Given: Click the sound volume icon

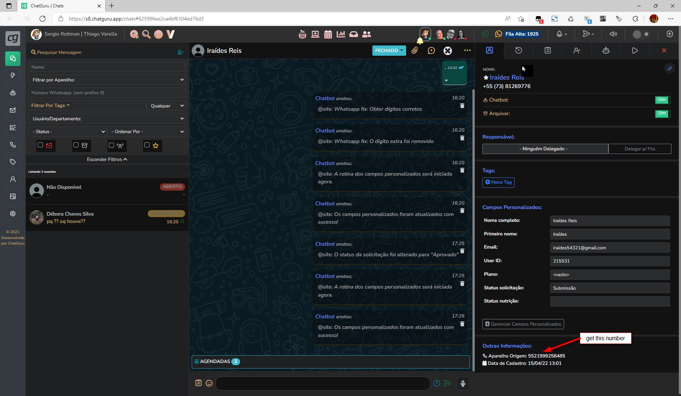Looking at the screenshot, I should click(613, 34).
